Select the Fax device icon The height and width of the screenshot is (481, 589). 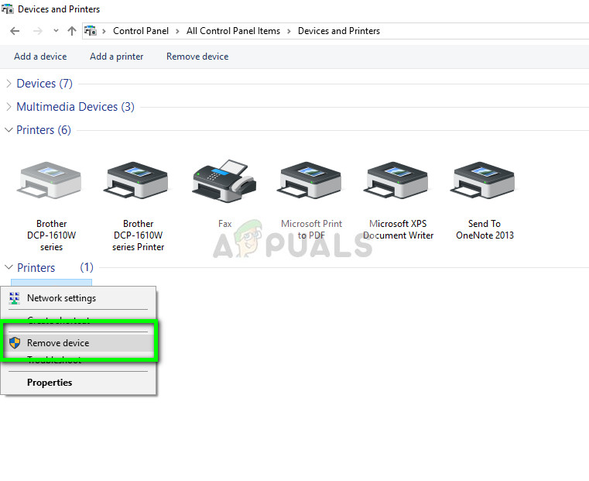(x=224, y=181)
